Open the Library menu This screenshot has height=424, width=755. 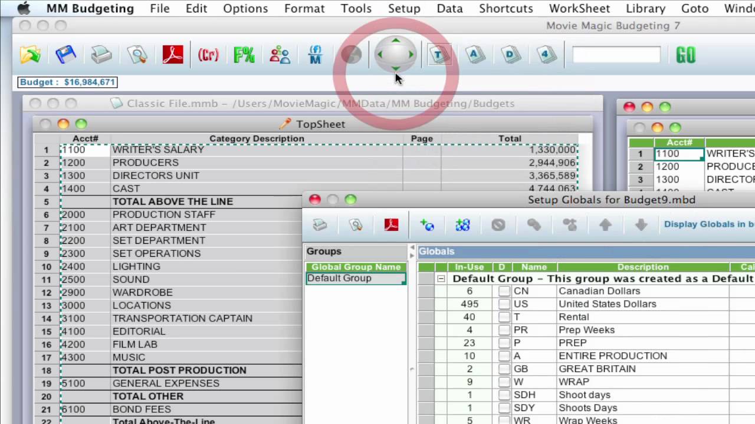646,8
